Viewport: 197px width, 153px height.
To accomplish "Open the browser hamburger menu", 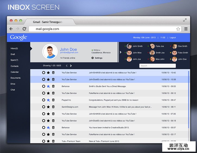I will (186, 29).
